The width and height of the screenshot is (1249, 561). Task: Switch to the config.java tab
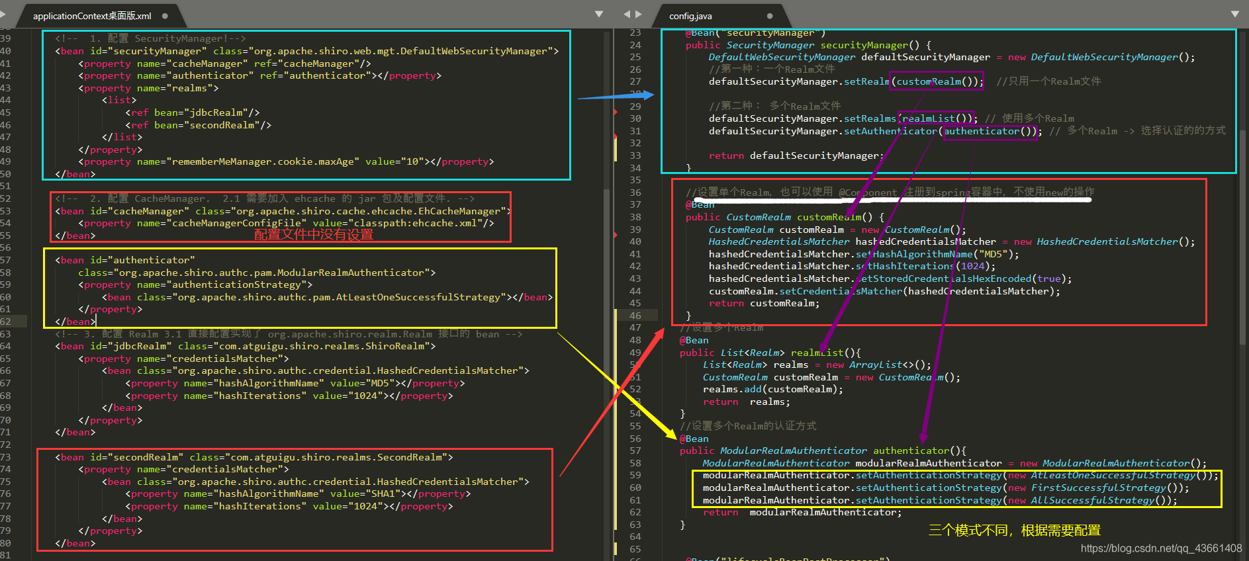[690, 16]
